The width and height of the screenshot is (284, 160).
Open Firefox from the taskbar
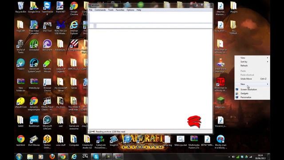[52, 156]
